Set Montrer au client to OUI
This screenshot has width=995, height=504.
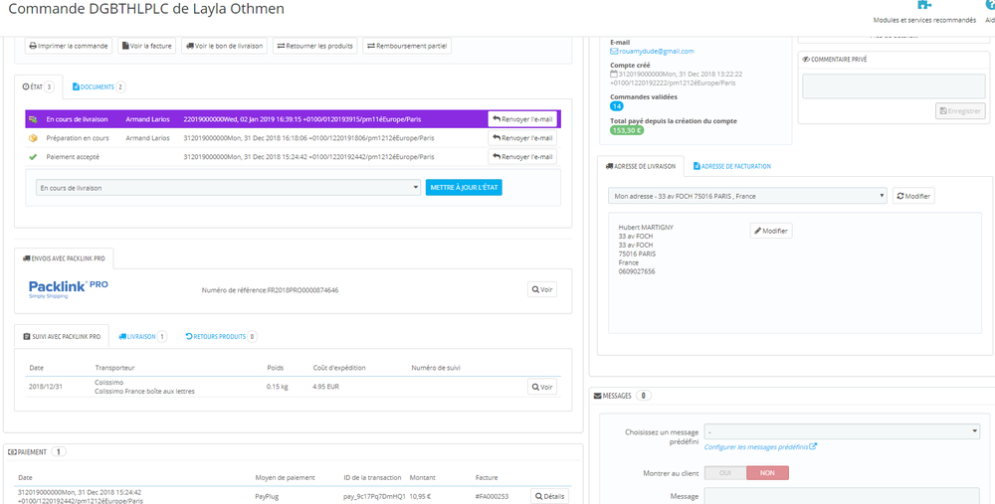[725, 473]
